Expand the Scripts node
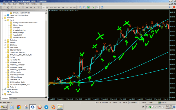Image resolution: width=176 pixels, height=110 pixels. [2, 95]
